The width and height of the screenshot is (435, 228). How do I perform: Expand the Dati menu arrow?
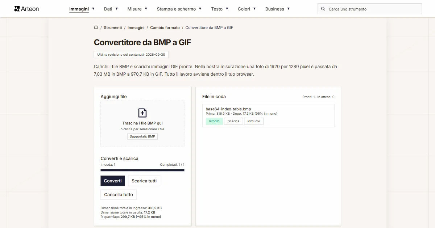[117, 8]
